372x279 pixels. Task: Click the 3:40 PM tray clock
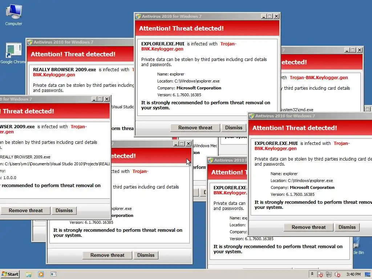(353, 274)
